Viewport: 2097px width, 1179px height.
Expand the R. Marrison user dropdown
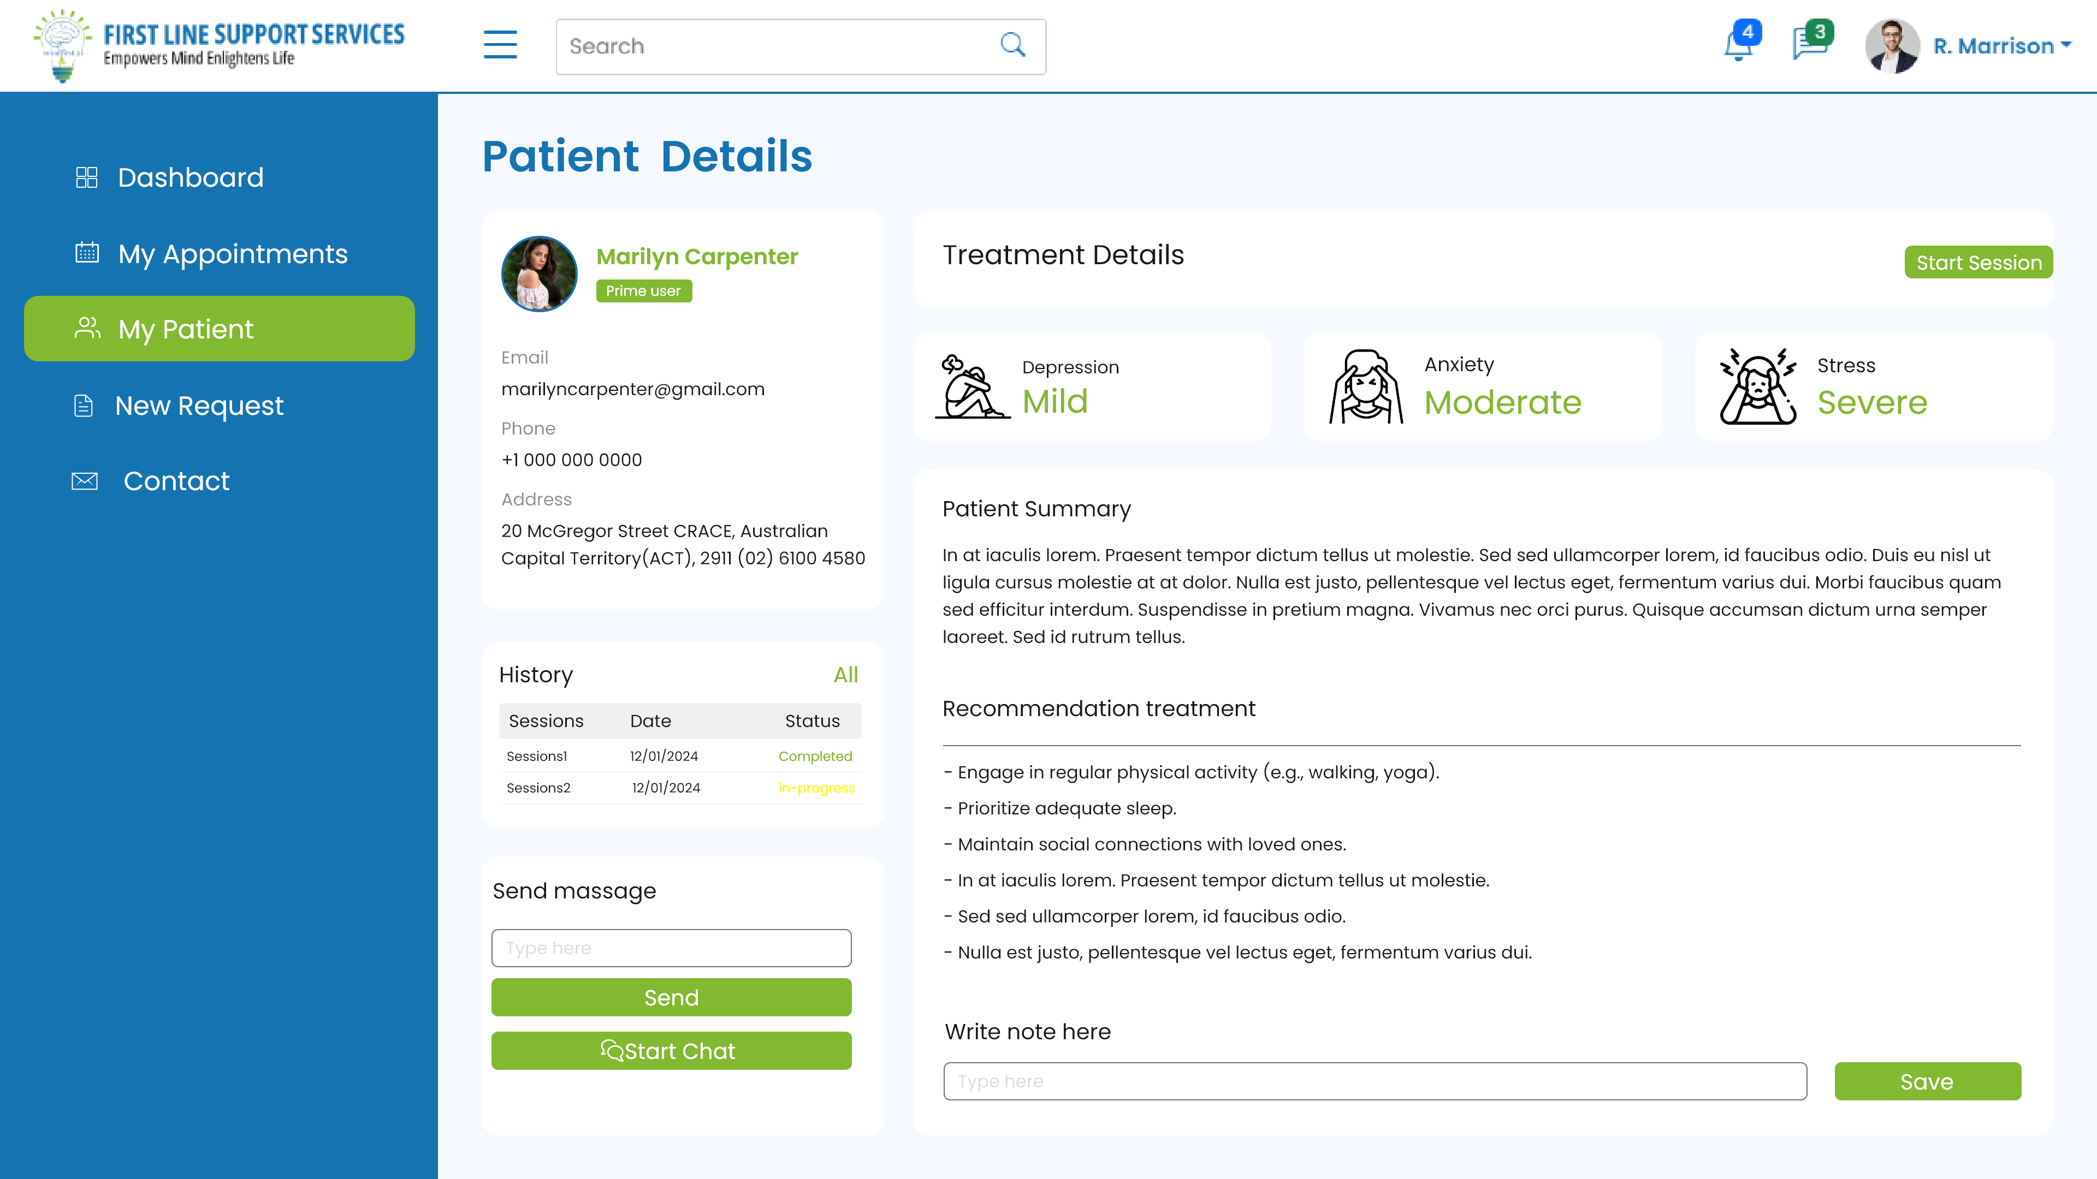click(2002, 46)
